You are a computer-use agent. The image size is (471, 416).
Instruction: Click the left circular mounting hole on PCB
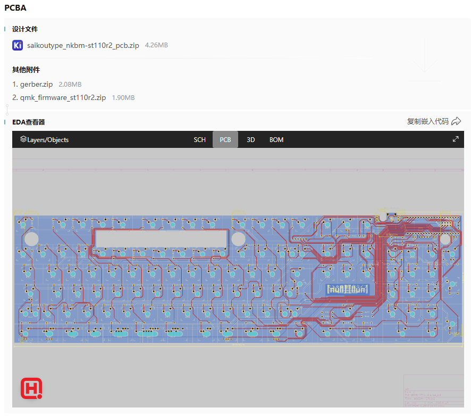pyautogui.click(x=32, y=239)
